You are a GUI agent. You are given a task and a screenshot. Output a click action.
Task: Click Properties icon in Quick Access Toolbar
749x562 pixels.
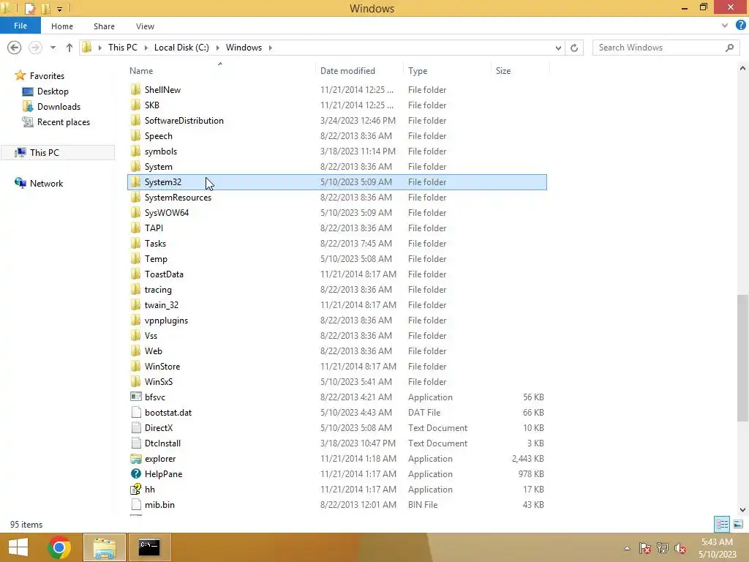coord(29,8)
